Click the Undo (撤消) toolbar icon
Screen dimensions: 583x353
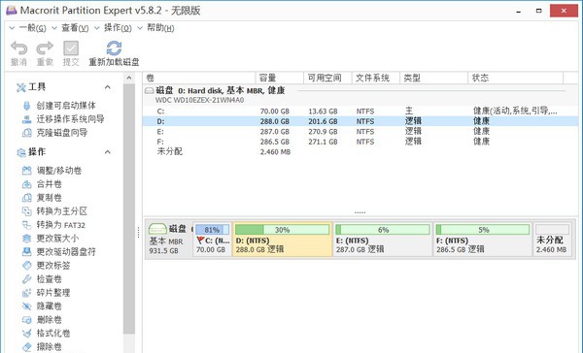tap(19, 48)
